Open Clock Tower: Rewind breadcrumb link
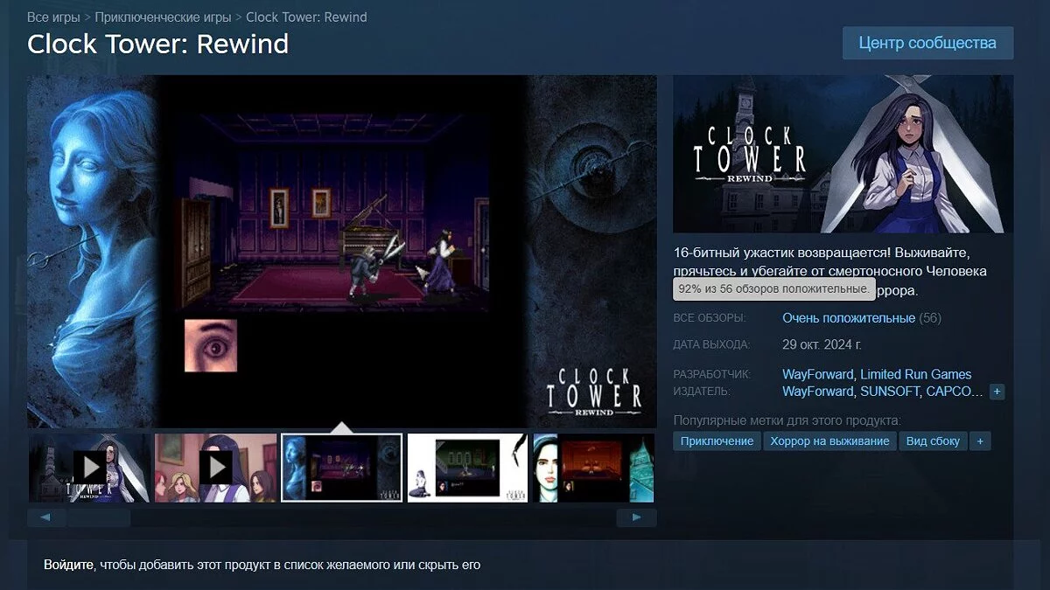Screen dimensions: 1050x590 pyautogui.click(x=306, y=17)
